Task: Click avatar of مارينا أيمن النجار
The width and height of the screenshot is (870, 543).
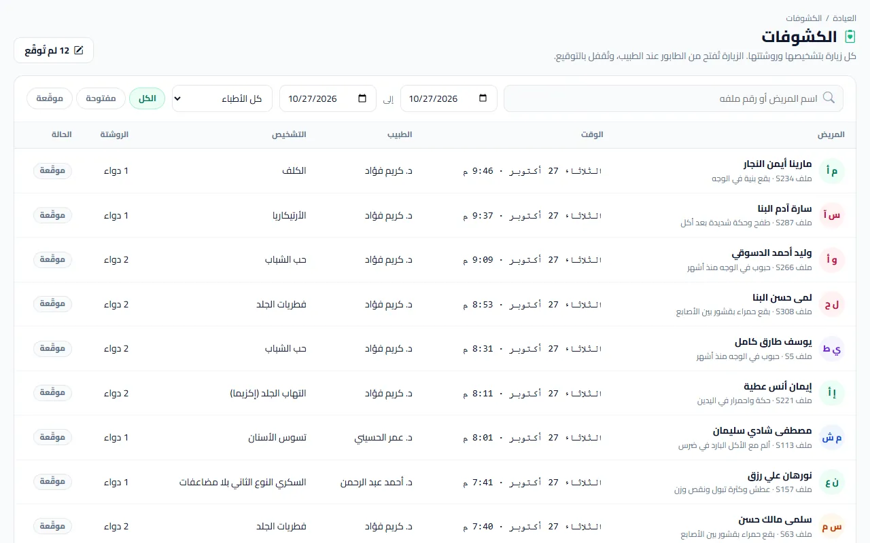Action: pos(832,171)
